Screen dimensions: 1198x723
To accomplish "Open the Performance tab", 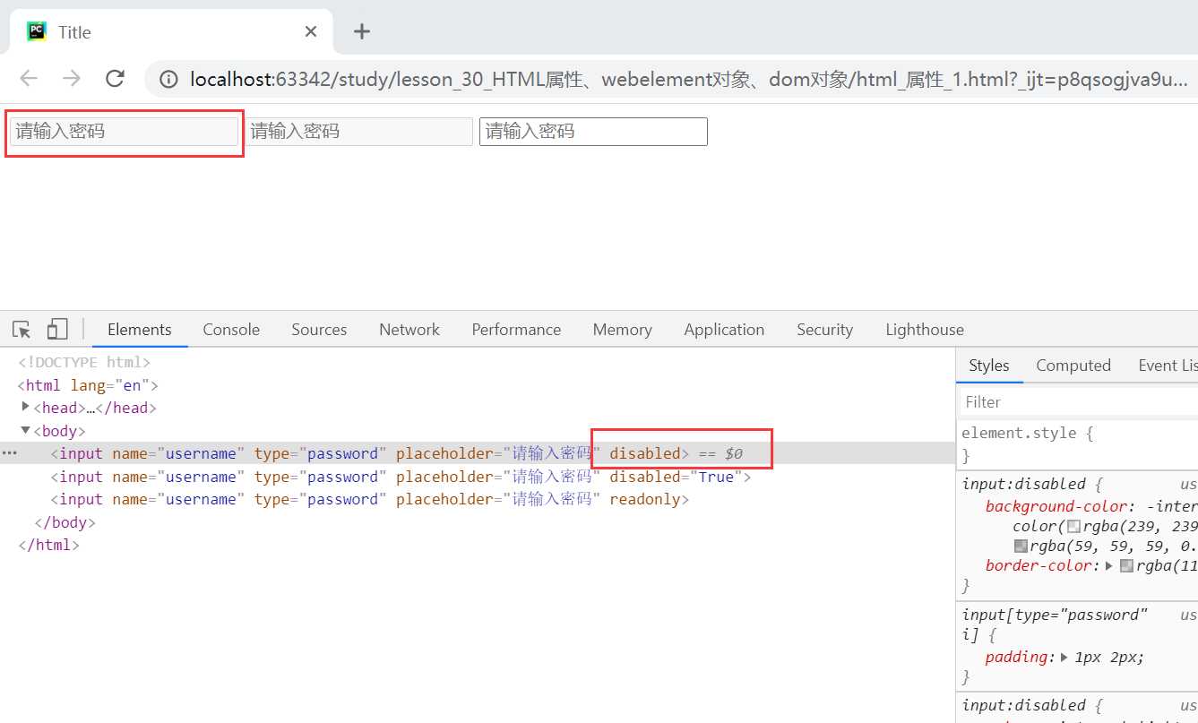I will (516, 330).
